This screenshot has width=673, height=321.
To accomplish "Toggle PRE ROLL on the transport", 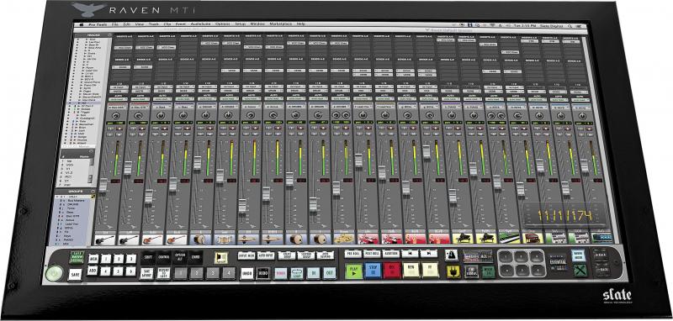I will 353,253.
